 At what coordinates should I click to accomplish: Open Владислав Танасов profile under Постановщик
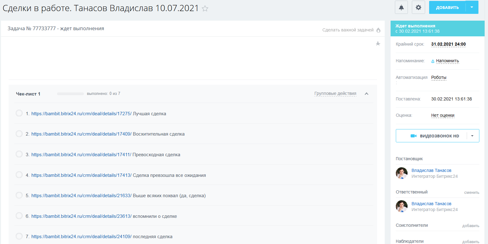coord(431,170)
